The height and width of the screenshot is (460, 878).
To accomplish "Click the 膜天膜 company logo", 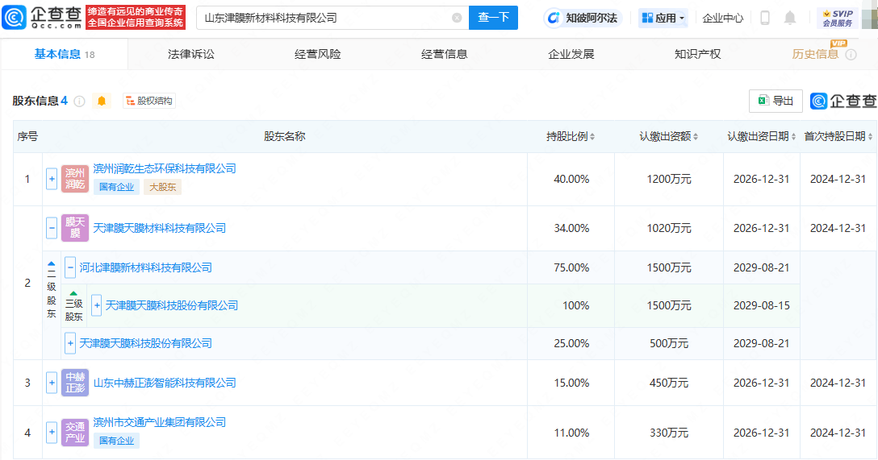I will coord(75,228).
